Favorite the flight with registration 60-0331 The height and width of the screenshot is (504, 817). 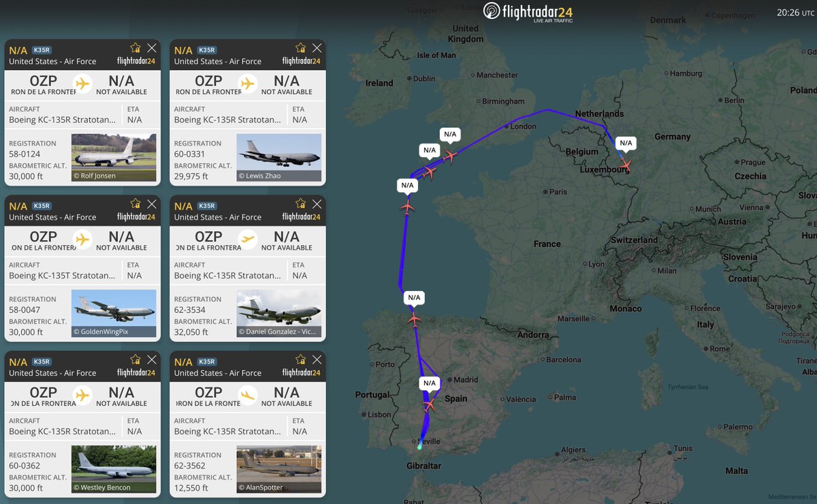(x=300, y=48)
